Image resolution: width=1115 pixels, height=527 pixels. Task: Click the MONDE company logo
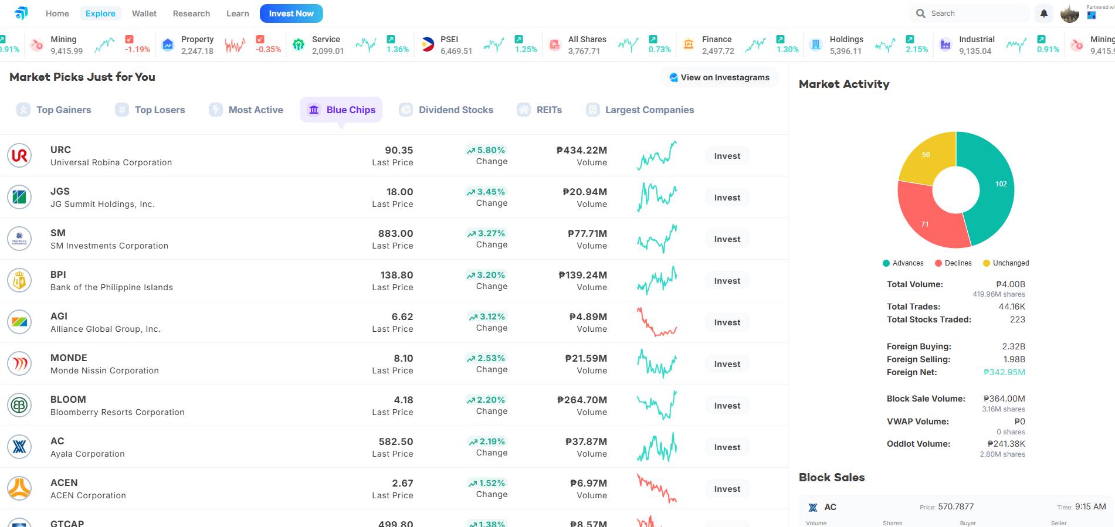point(19,363)
